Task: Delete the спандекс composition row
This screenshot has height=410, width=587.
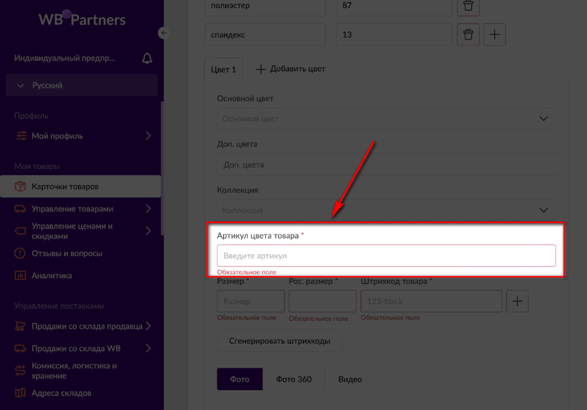Action: 468,35
